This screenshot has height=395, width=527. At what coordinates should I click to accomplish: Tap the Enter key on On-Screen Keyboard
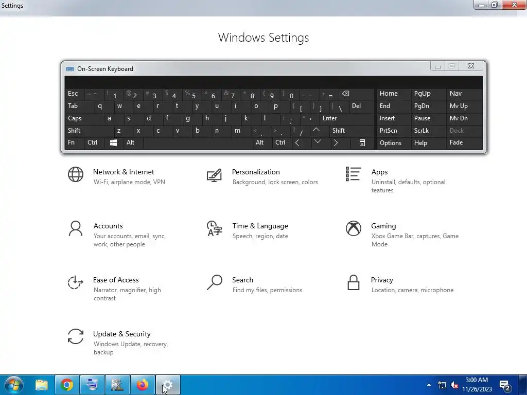(347, 118)
